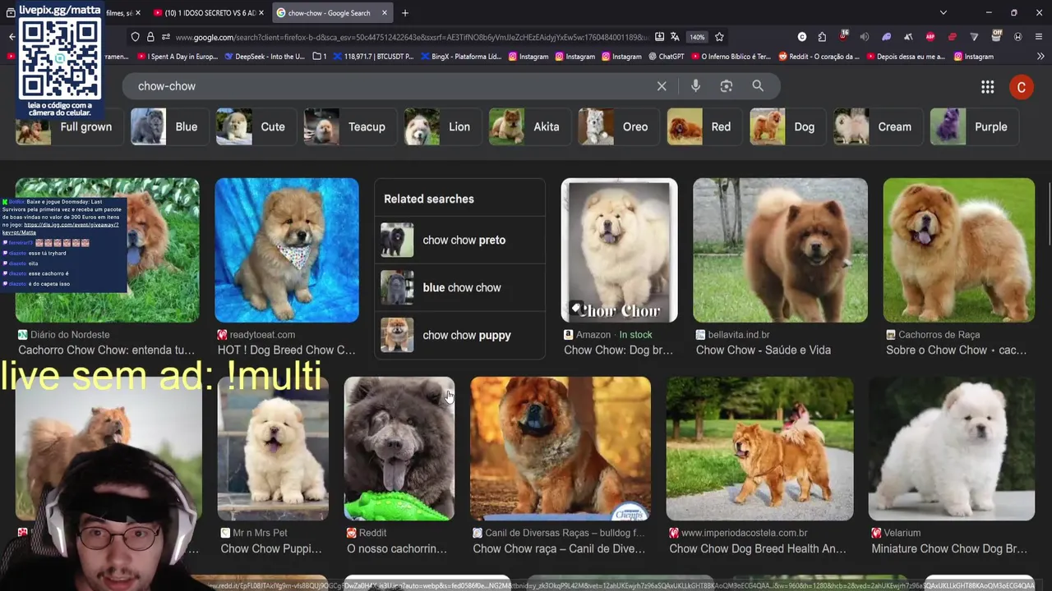
Task: Show more bookmarks with double chevron
Action: (1040, 57)
